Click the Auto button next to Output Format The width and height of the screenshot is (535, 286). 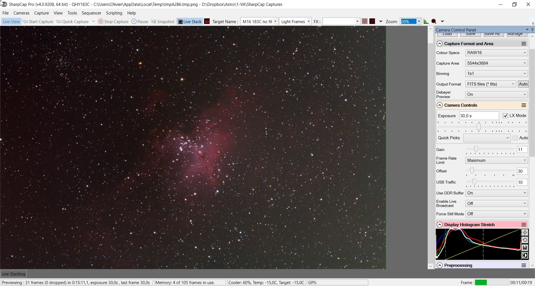point(523,84)
